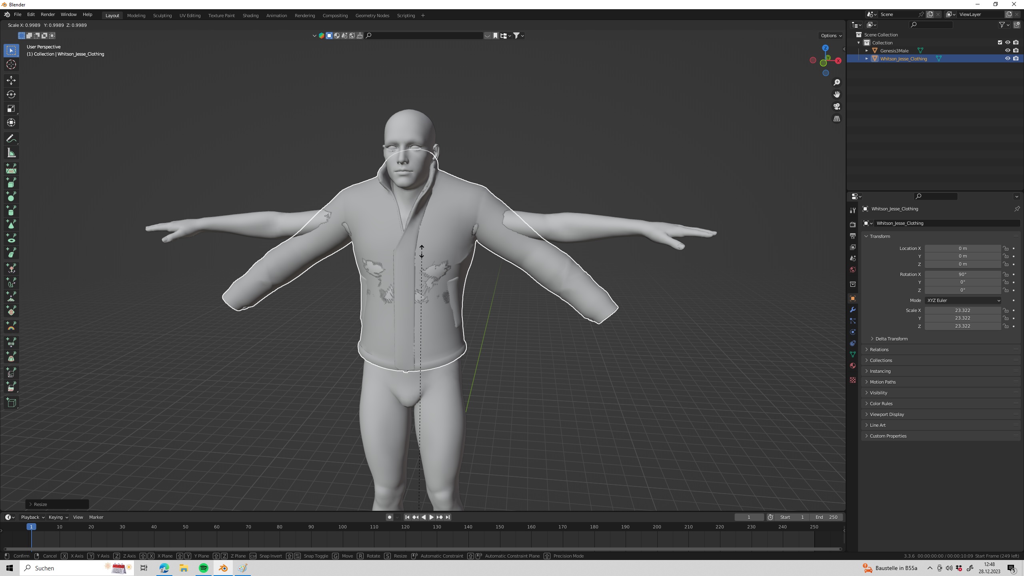Open the Render menu

48,14
